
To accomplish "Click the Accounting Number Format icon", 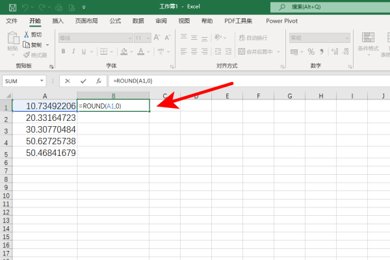I will pyautogui.click(x=294, y=52).
